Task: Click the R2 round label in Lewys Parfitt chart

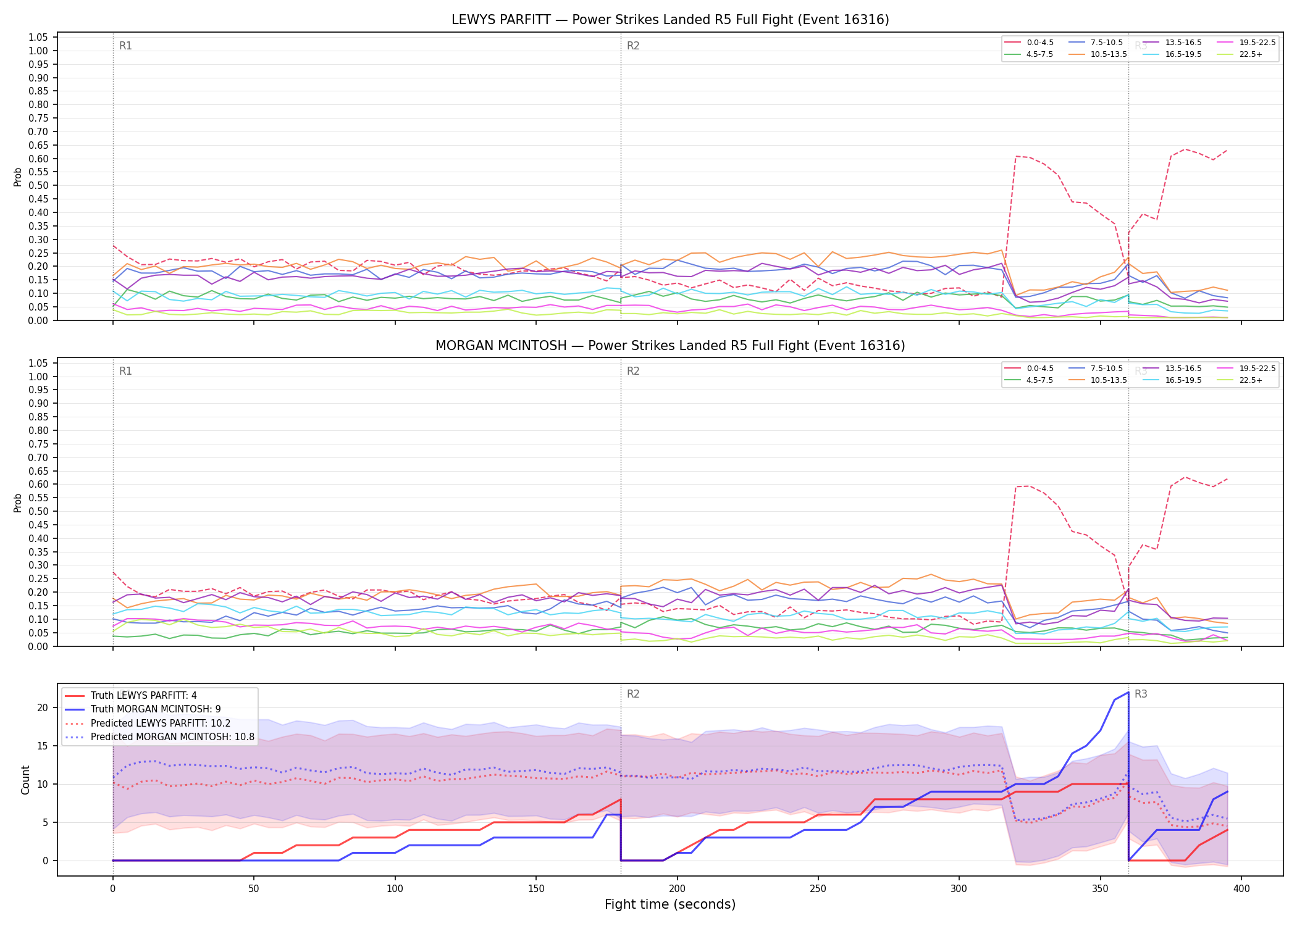Action: [633, 46]
